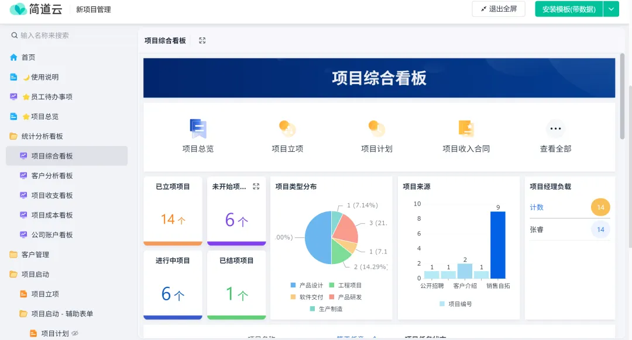Click the 项目立项 sidebar form icon
The width and height of the screenshot is (632, 340).
[23, 294]
